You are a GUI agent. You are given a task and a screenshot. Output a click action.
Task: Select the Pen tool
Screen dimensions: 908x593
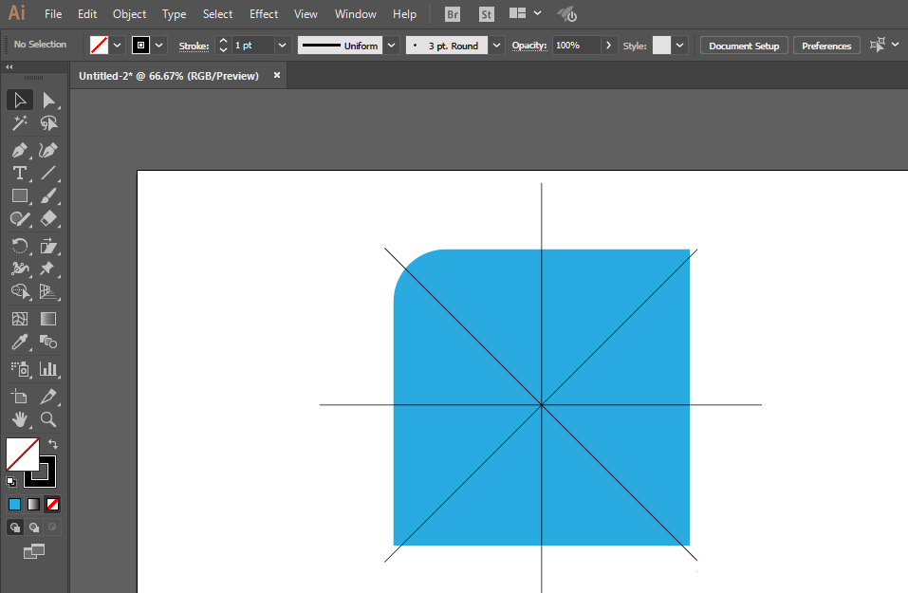tap(19, 151)
